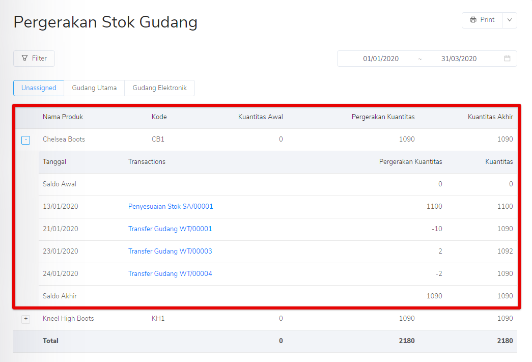532x362 pixels.
Task: Switch to the Gudang Elektronik tab
Action: (159, 88)
